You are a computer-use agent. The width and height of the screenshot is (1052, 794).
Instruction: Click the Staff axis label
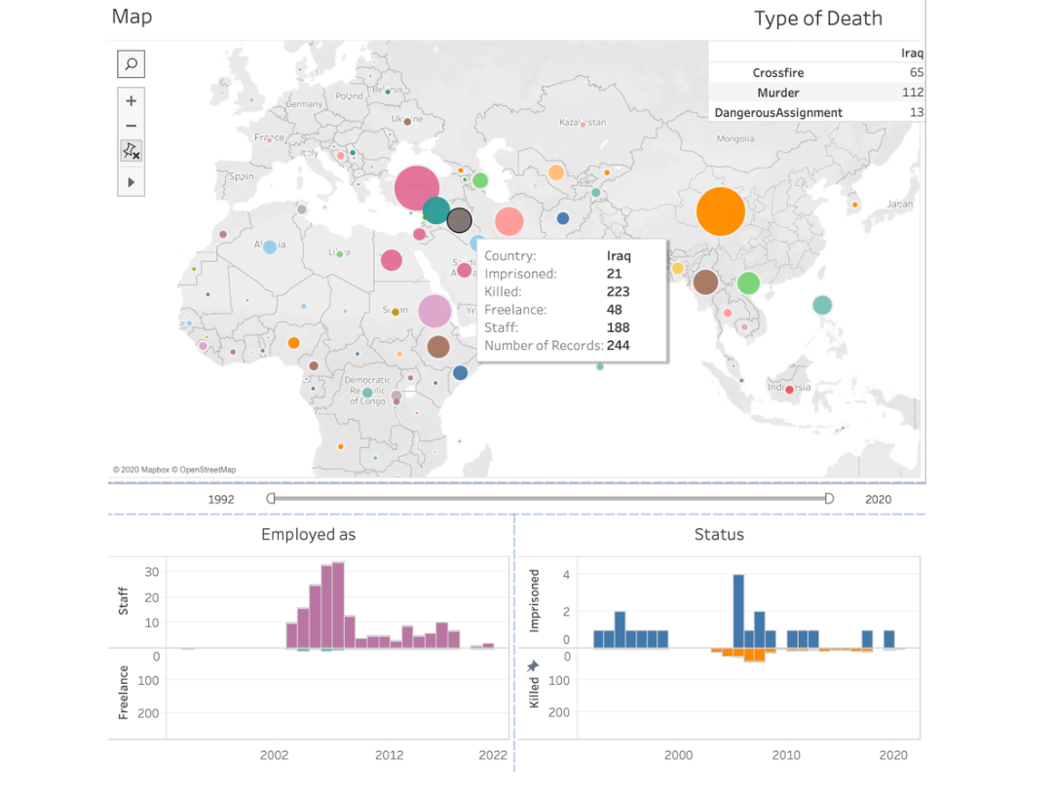tap(124, 601)
